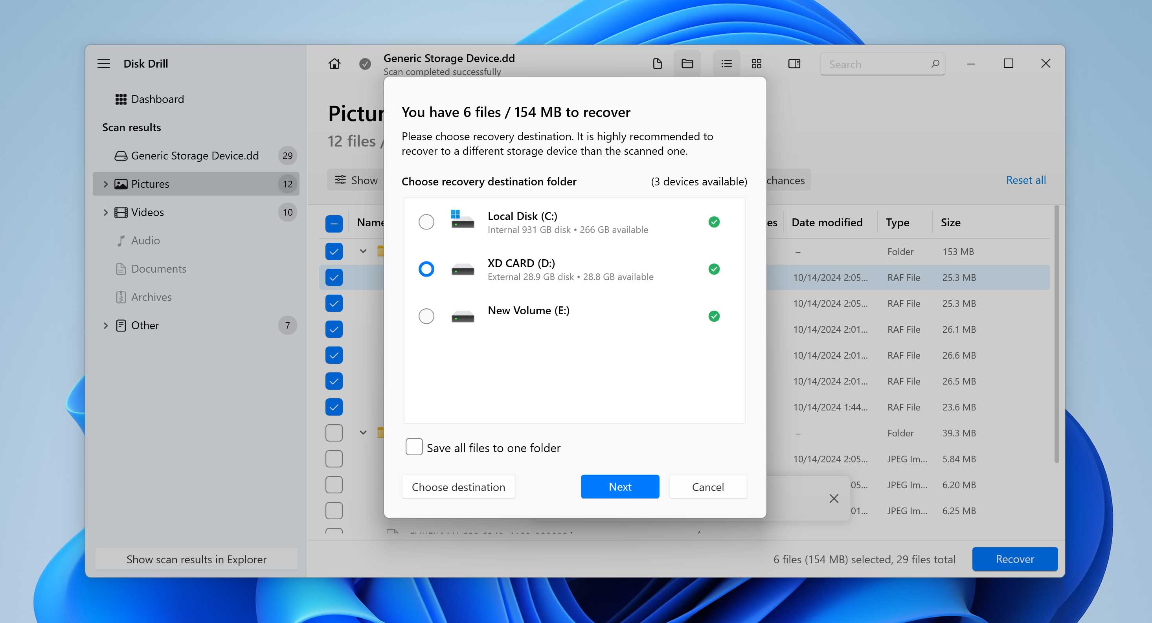Open the Disk Drill hamburger menu
Viewport: 1152px width, 623px height.
[x=103, y=64]
